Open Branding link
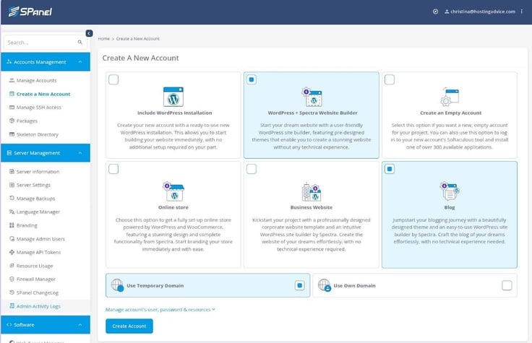Viewport: 532px width, 343px height. (x=27, y=225)
